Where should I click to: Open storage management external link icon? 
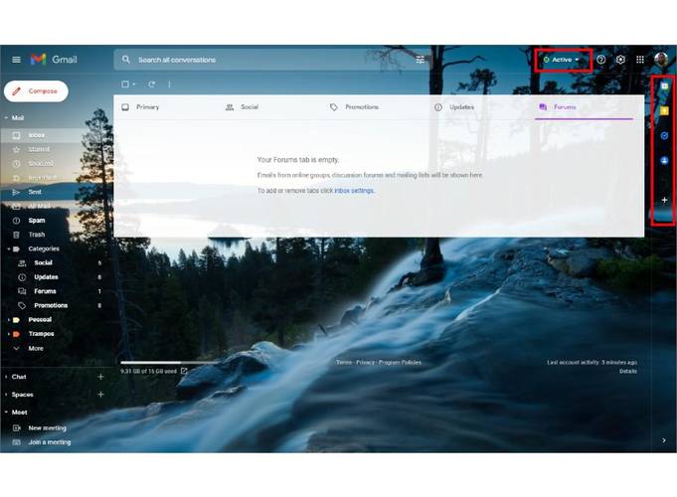tap(184, 371)
